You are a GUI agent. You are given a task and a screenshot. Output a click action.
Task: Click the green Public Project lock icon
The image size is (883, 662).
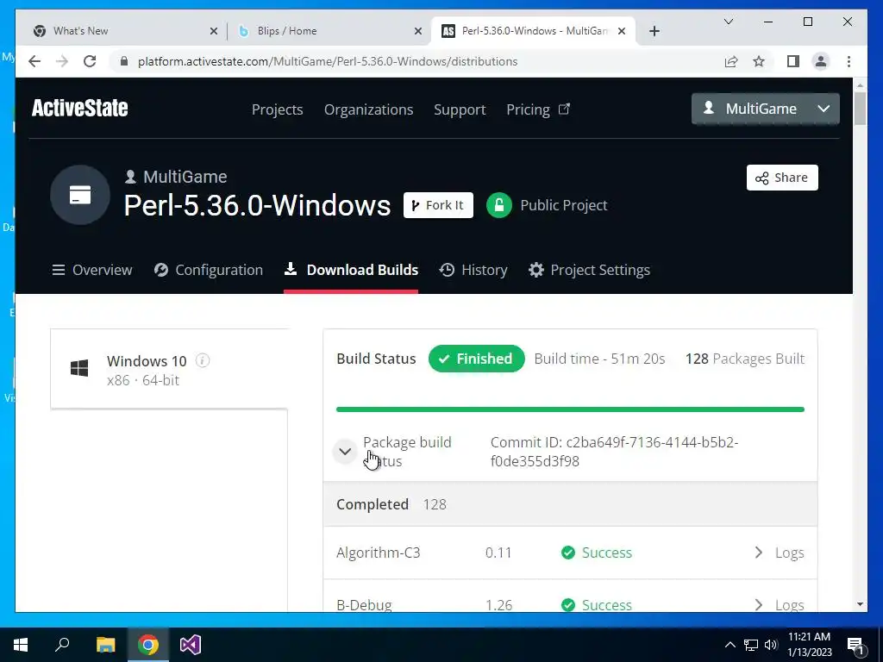[499, 205]
